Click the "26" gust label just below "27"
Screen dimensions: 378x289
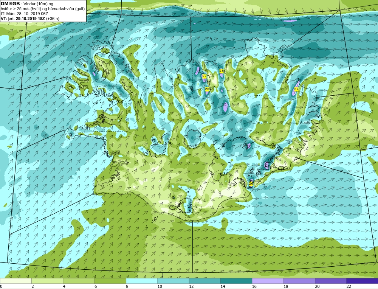[x=207, y=89]
